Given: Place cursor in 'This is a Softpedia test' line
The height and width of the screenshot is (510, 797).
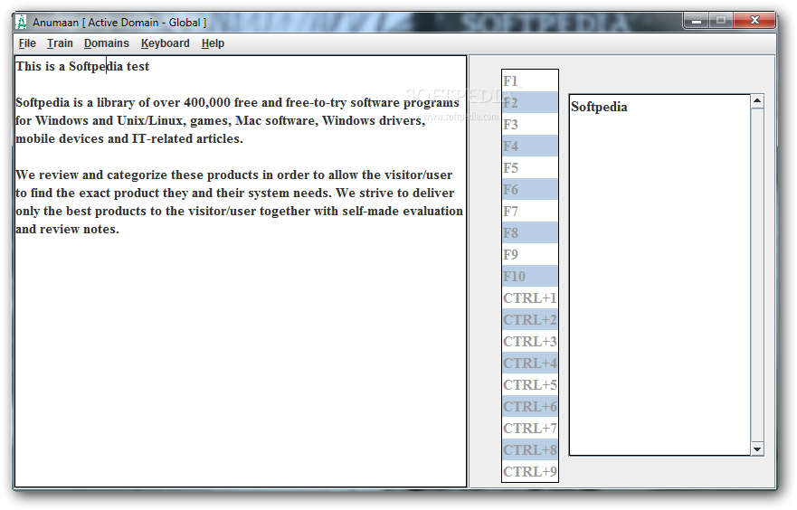Looking at the screenshot, I should pyautogui.click(x=82, y=67).
